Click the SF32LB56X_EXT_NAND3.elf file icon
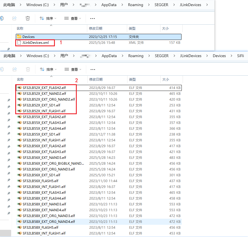The height and width of the screenshot is (237, 248). (x=19, y=157)
